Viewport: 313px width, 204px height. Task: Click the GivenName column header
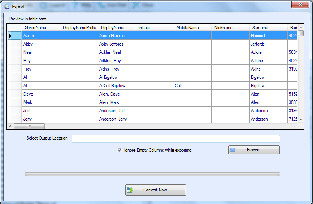point(41,28)
